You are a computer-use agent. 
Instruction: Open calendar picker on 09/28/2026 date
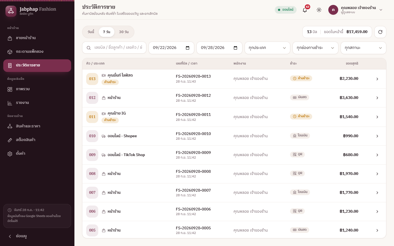[235, 48]
